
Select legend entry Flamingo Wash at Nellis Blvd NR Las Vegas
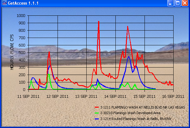(x=145, y=107)
